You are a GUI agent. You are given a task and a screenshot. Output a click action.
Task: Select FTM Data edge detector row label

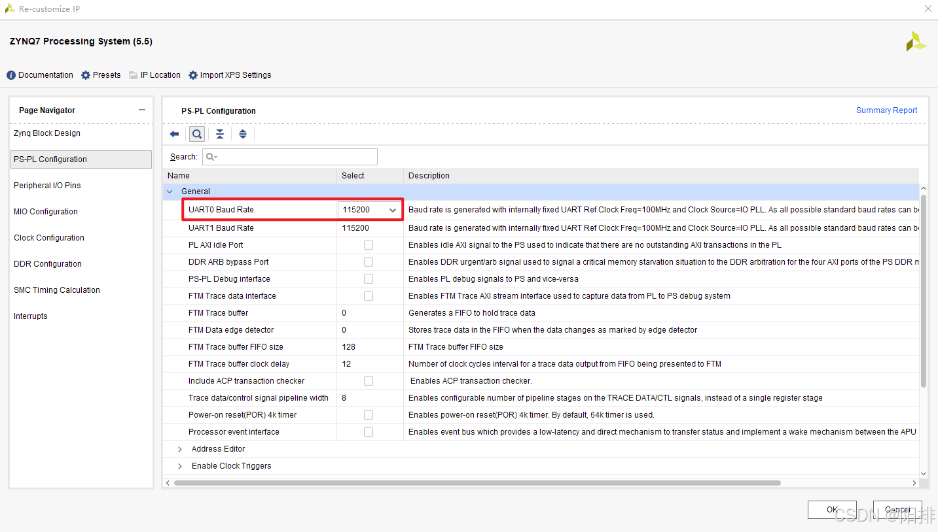coord(231,330)
